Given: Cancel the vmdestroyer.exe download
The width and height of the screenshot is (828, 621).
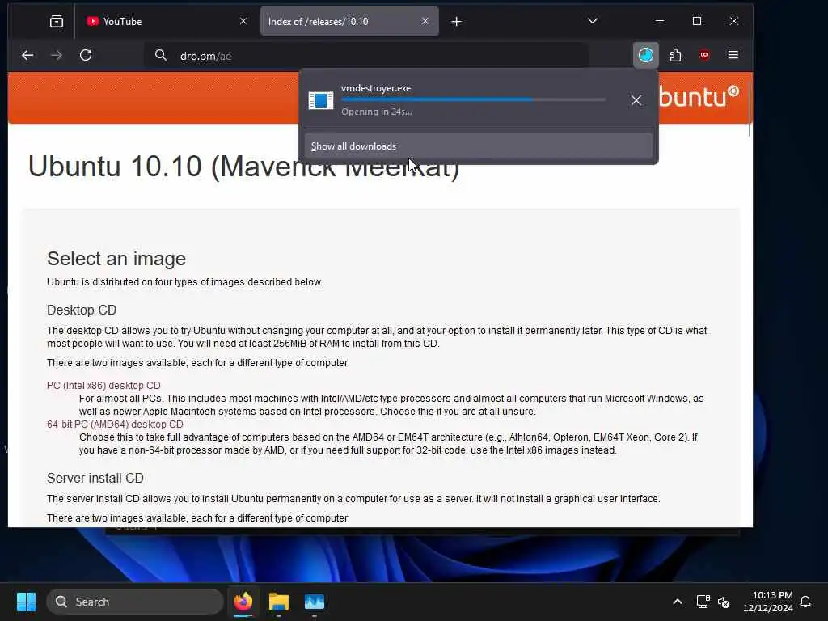Looking at the screenshot, I should coord(636,100).
